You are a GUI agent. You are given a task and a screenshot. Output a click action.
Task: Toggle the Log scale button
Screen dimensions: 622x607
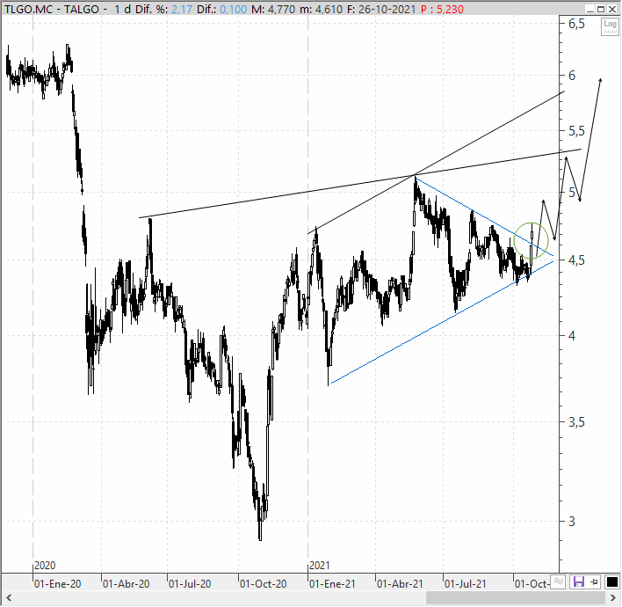click(610, 26)
